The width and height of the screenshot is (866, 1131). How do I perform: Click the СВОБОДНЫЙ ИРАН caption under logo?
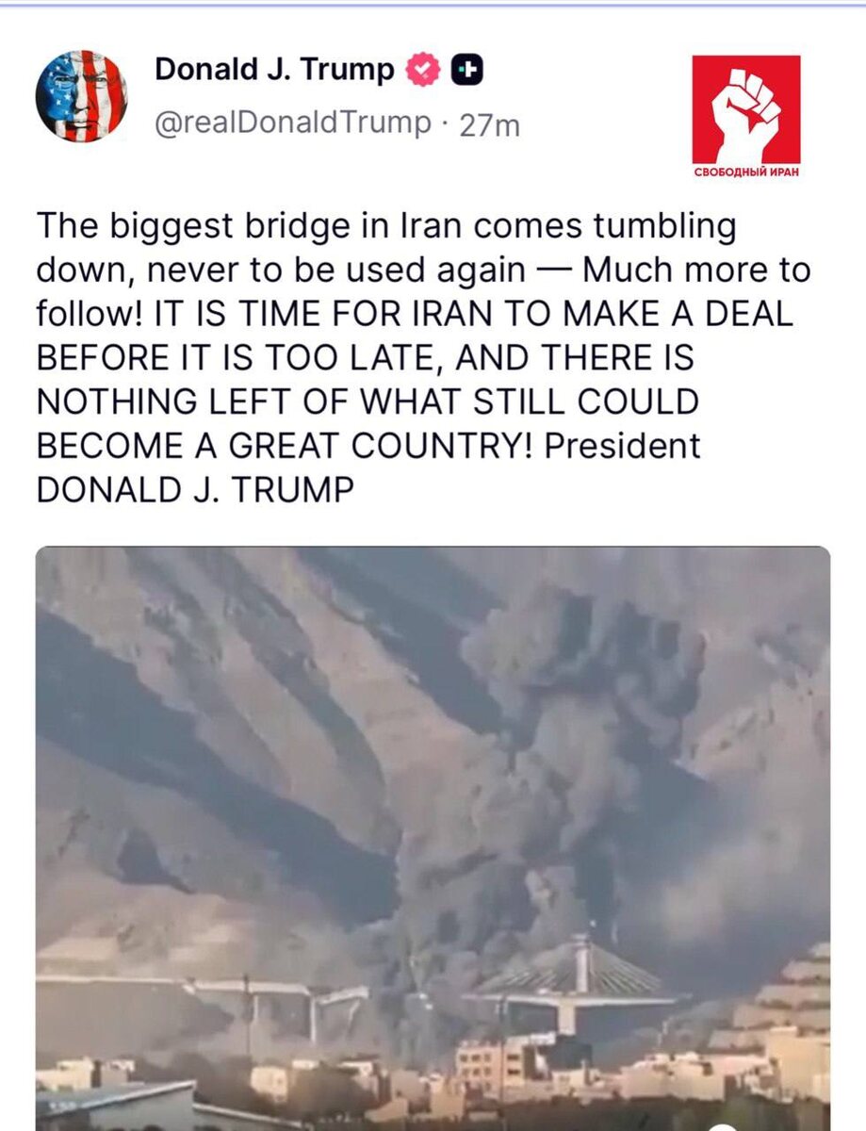tap(746, 172)
